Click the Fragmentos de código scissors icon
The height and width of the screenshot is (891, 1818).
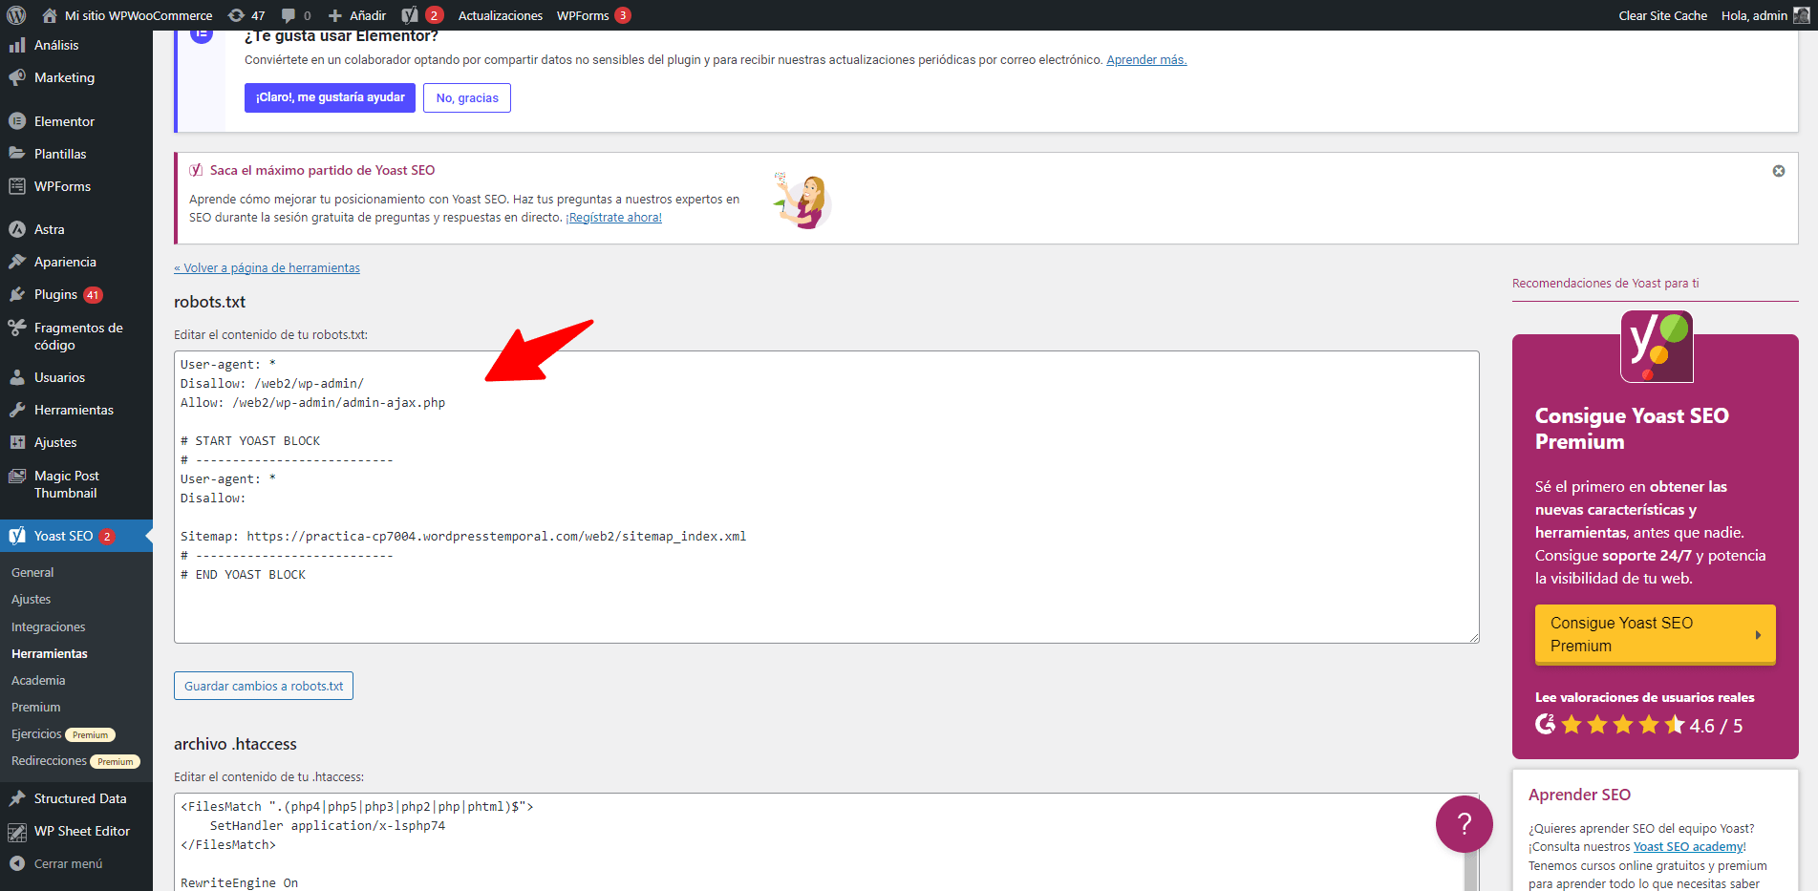(17, 328)
